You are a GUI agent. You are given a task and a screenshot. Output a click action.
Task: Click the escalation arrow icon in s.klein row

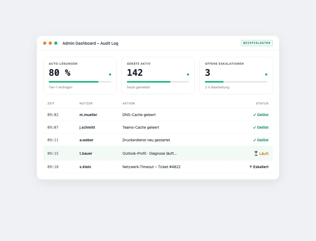pyautogui.click(x=251, y=167)
